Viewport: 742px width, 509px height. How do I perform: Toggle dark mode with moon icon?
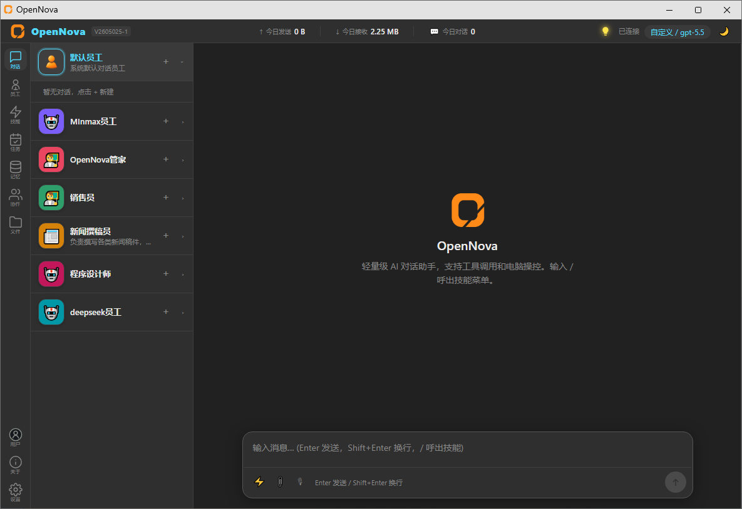click(724, 32)
